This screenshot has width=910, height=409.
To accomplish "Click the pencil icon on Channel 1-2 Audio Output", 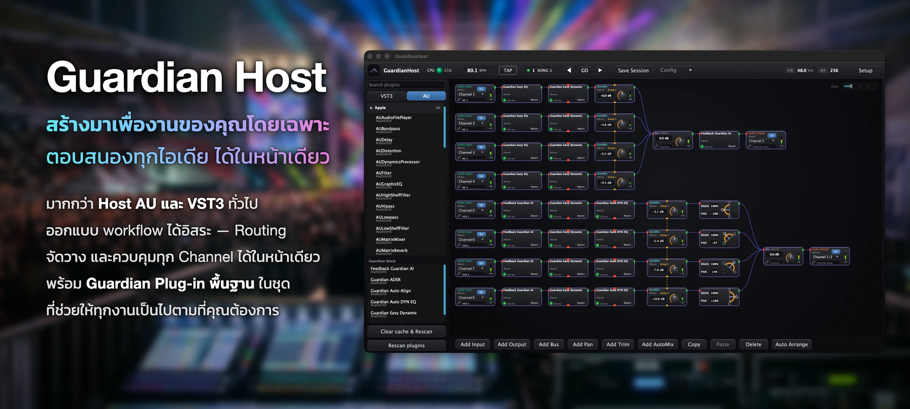I will (x=813, y=262).
